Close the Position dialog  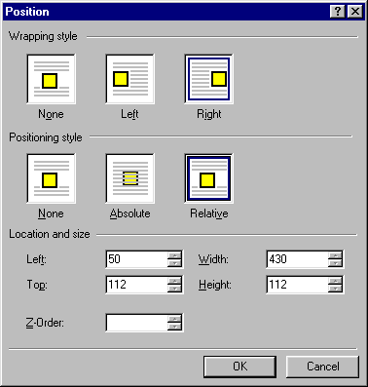(x=355, y=12)
